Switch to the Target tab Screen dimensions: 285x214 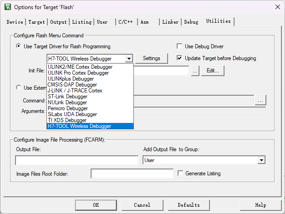pyautogui.click(x=36, y=22)
